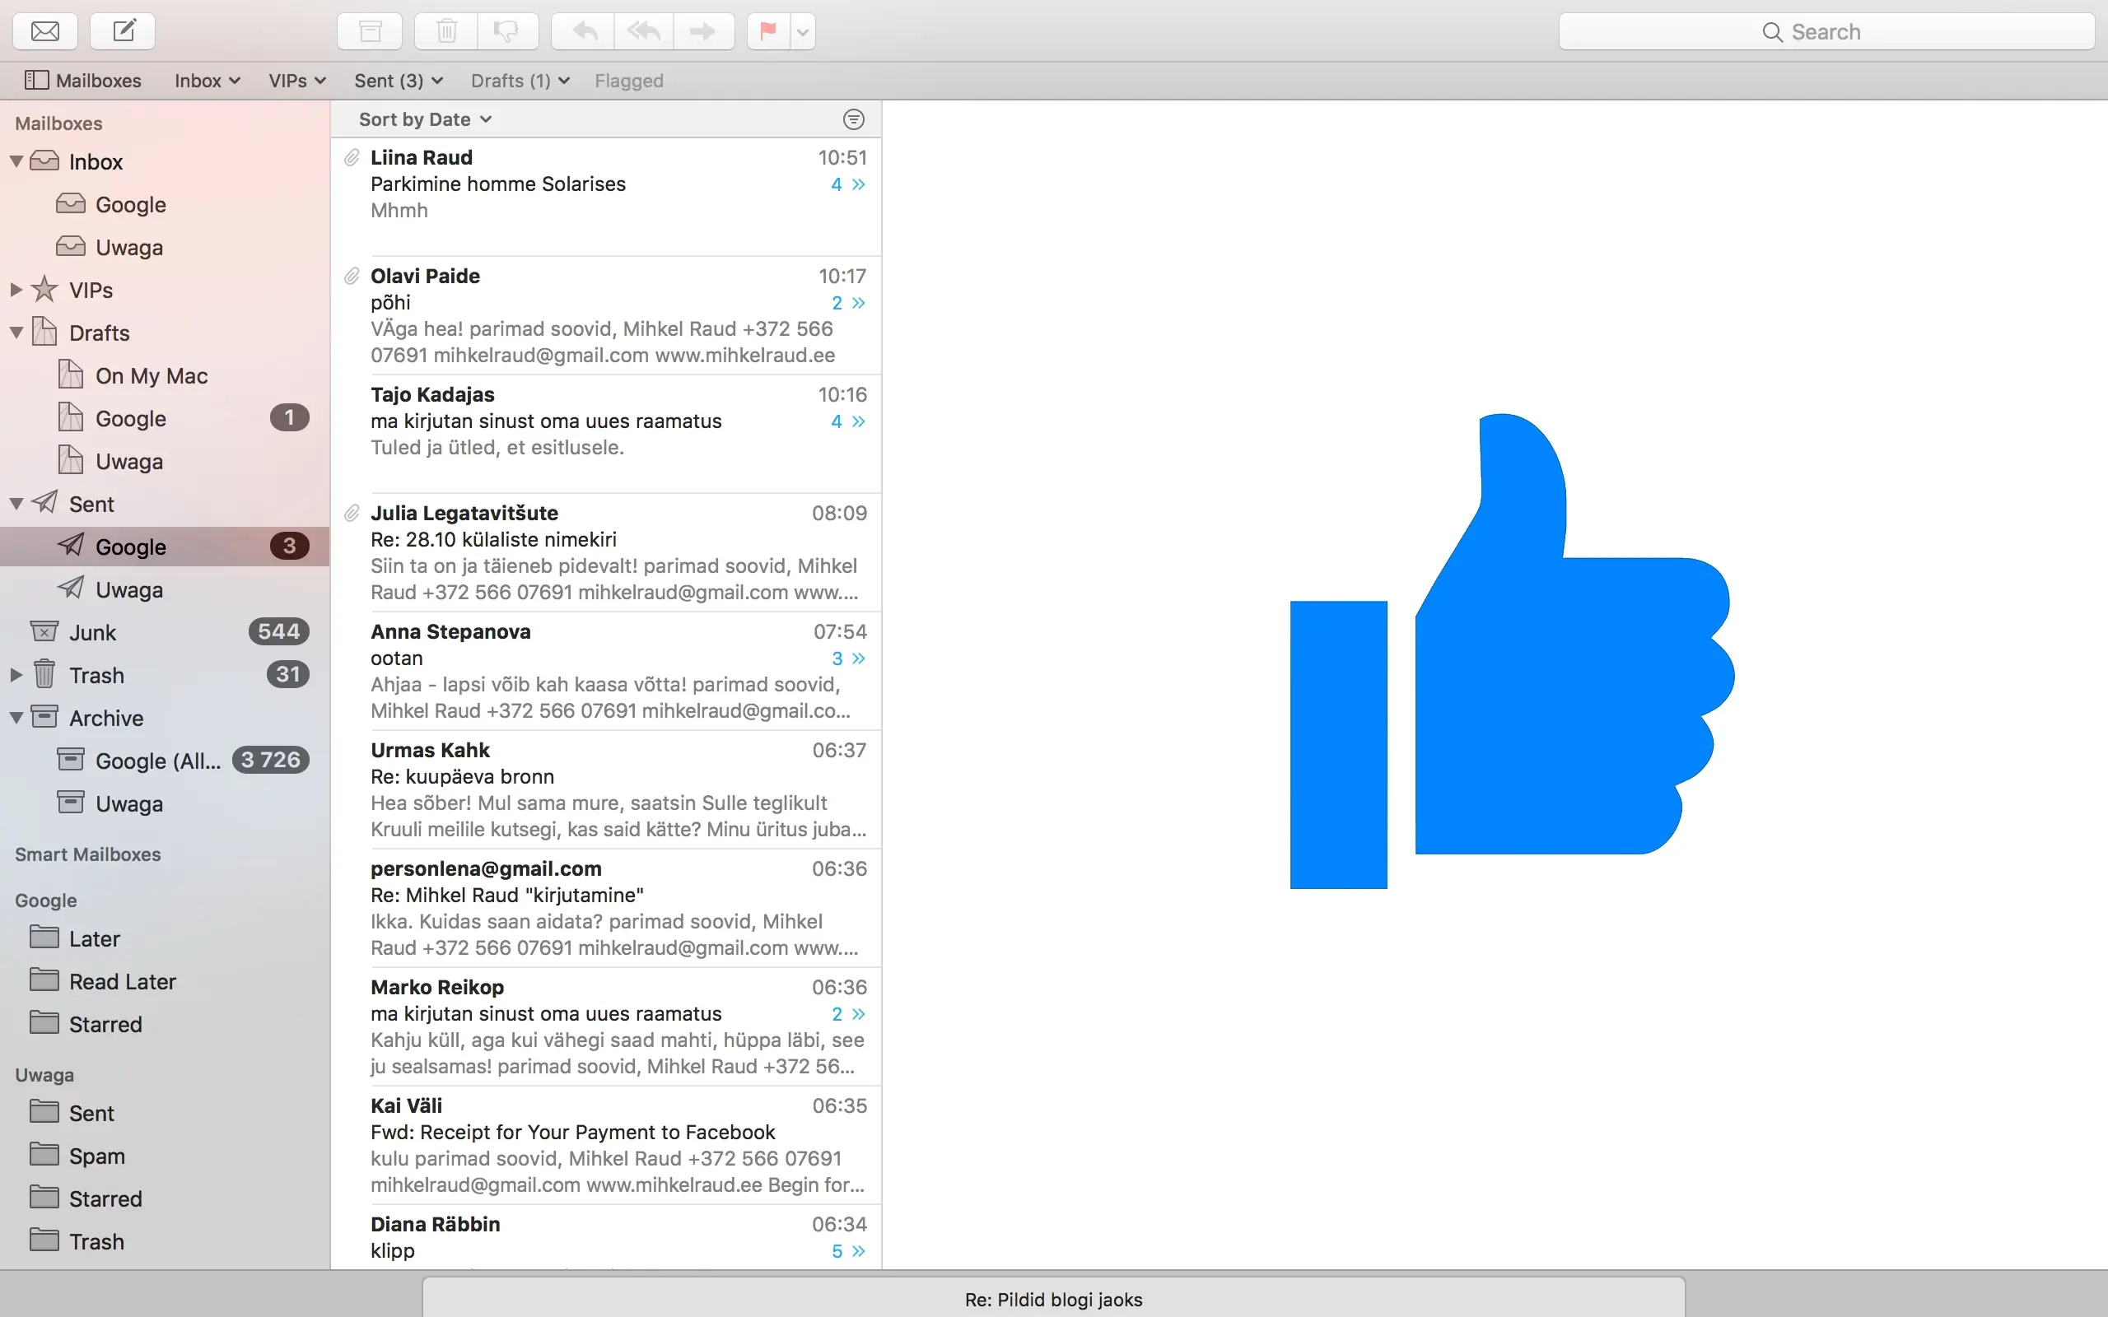The image size is (2108, 1317).
Task: Open the Sent (3) favorites dropdown
Action: (x=398, y=80)
